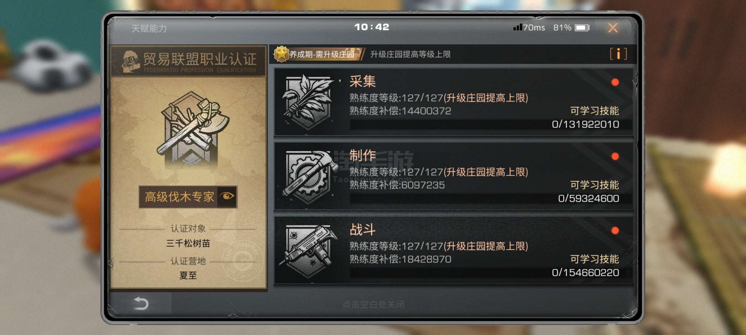
Task: Toggle the eye icon beside 高级伐木专家
Action: pos(227,196)
